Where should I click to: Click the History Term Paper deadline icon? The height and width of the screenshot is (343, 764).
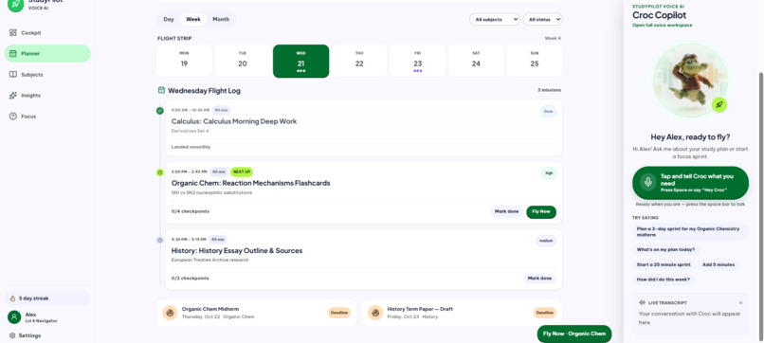375,313
